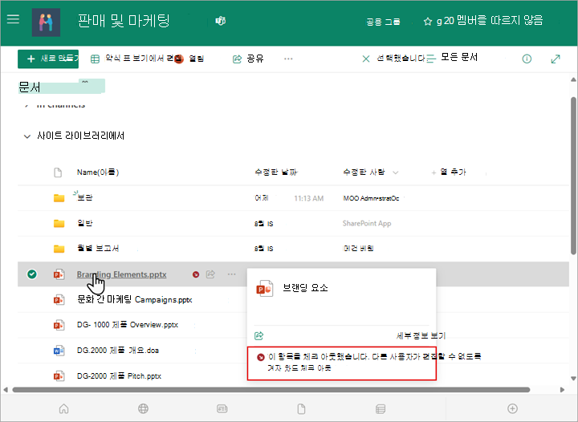Viewport: 578px width, 422px height.
Task: Open the Teams icon in the header
Action: [221, 21]
